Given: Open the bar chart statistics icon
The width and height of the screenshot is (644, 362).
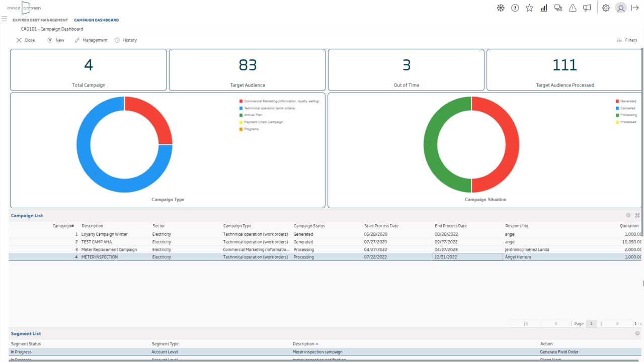Looking at the screenshot, I should pos(544,8).
